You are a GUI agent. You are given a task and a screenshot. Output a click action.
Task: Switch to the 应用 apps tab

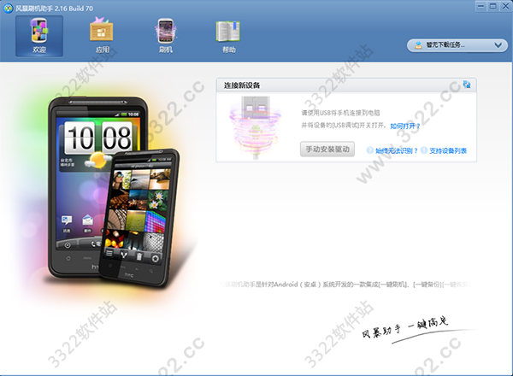(x=102, y=36)
